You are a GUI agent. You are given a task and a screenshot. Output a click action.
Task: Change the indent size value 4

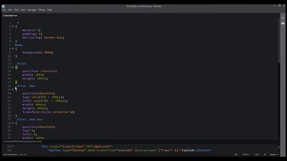(x=278, y=155)
